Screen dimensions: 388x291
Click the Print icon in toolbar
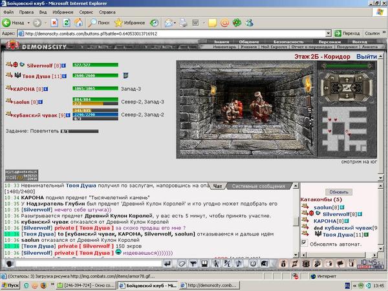[x=183, y=23]
